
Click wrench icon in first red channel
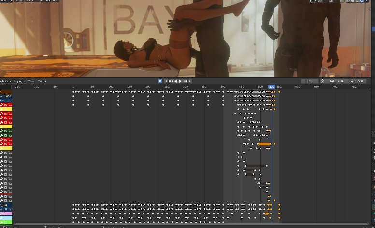coord(1,105)
